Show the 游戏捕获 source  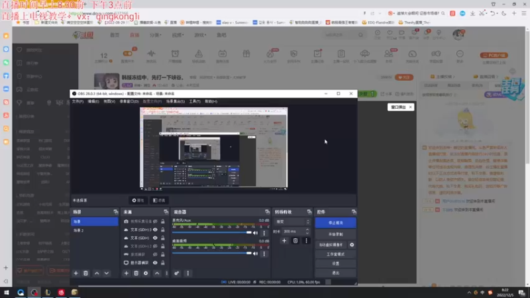point(155,254)
